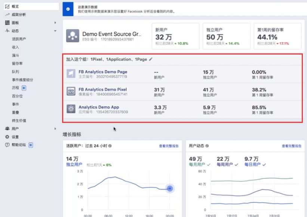Image resolution: width=307 pixels, height=217 pixels.
Task: Click the blue info icon in the demo banner
Action: pyautogui.click(x=68, y=9)
